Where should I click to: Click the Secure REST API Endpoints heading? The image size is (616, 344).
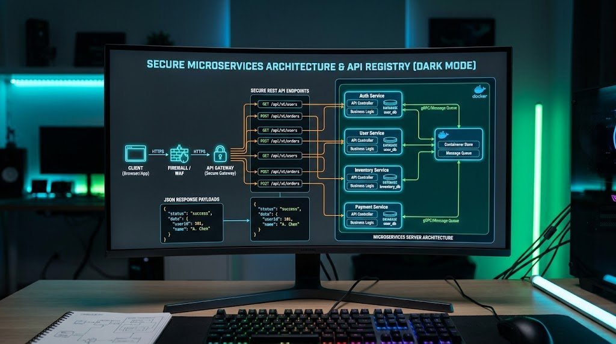pyautogui.click(x=280, y=91)
